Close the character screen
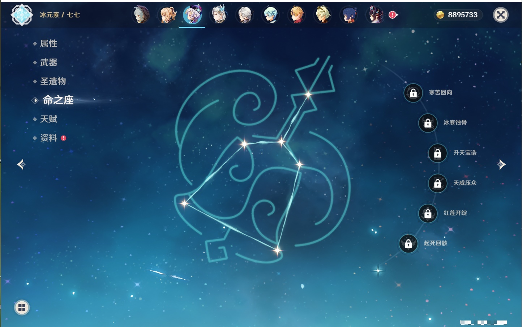This screenshot has width=522, height=327. [x=501, y=15]
